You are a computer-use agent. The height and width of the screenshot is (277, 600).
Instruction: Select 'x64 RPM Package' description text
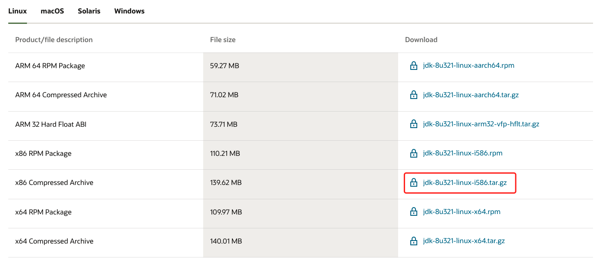coord(43,212)
